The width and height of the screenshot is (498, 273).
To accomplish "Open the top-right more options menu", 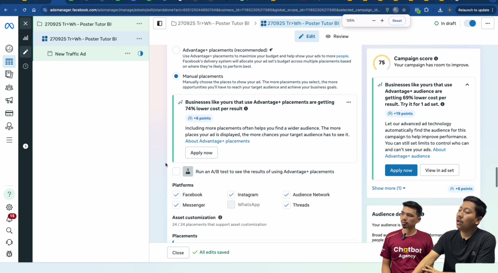I will 487,23.
